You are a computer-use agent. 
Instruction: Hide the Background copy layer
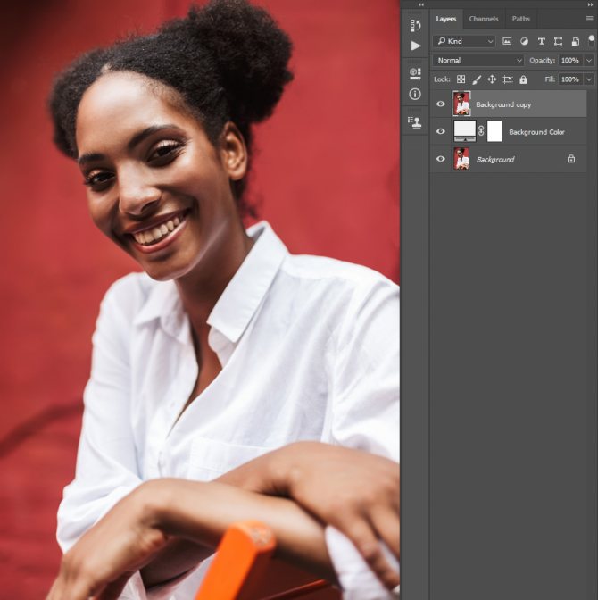pyautogui.click(x=440, y=104)
